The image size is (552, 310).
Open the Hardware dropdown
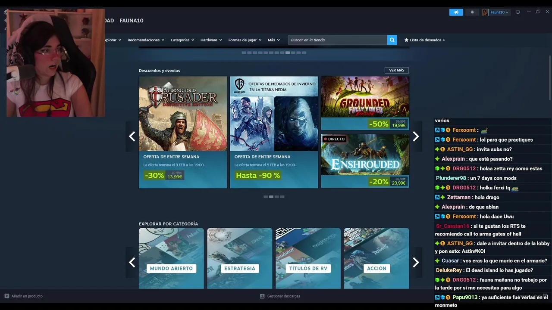[211, 40]
